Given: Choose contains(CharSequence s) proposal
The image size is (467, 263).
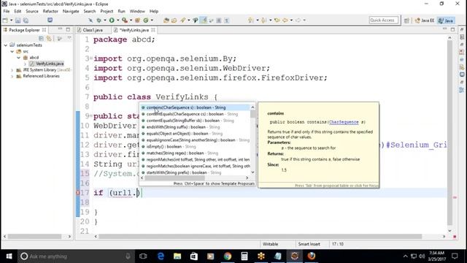Looking at the screenshot, I should point(195,107).
